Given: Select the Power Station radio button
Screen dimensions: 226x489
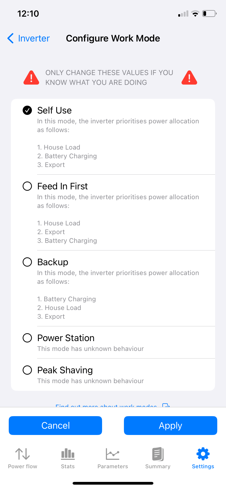Looking at the screenshot, I should pos(27,338).
